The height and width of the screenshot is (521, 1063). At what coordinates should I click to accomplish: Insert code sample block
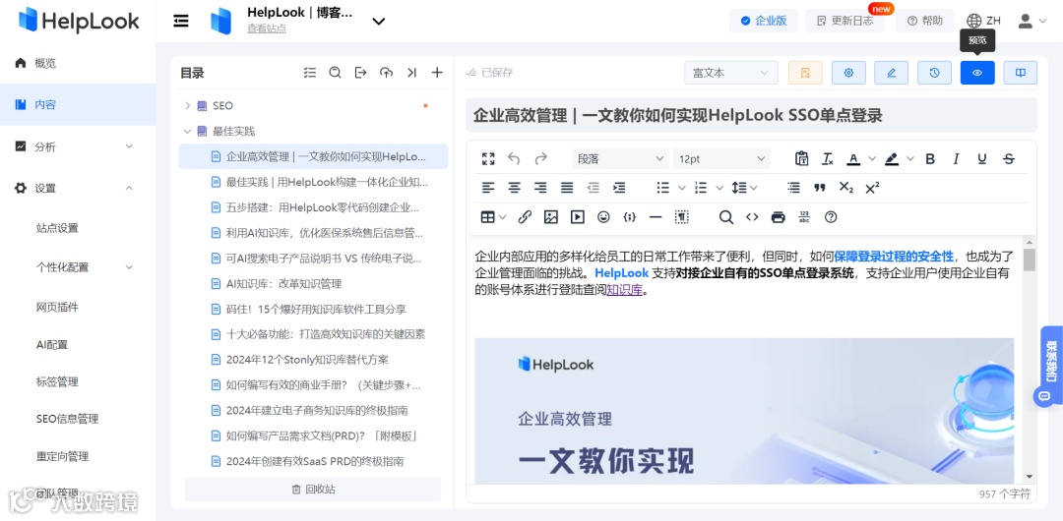(630, 217)
